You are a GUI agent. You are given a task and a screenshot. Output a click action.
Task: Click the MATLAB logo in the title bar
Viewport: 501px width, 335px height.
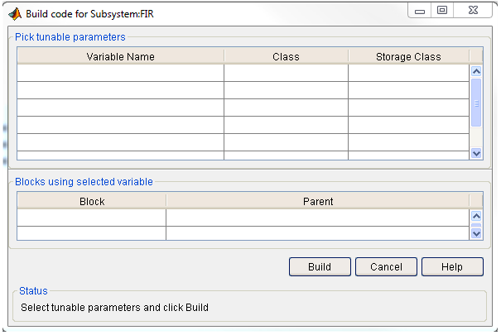click(15, 12)
